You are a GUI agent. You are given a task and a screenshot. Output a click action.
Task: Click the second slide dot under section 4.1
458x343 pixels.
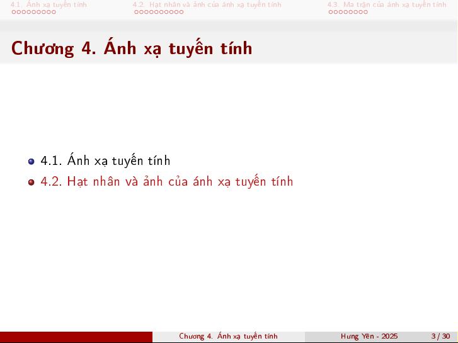tap(20, 12)
